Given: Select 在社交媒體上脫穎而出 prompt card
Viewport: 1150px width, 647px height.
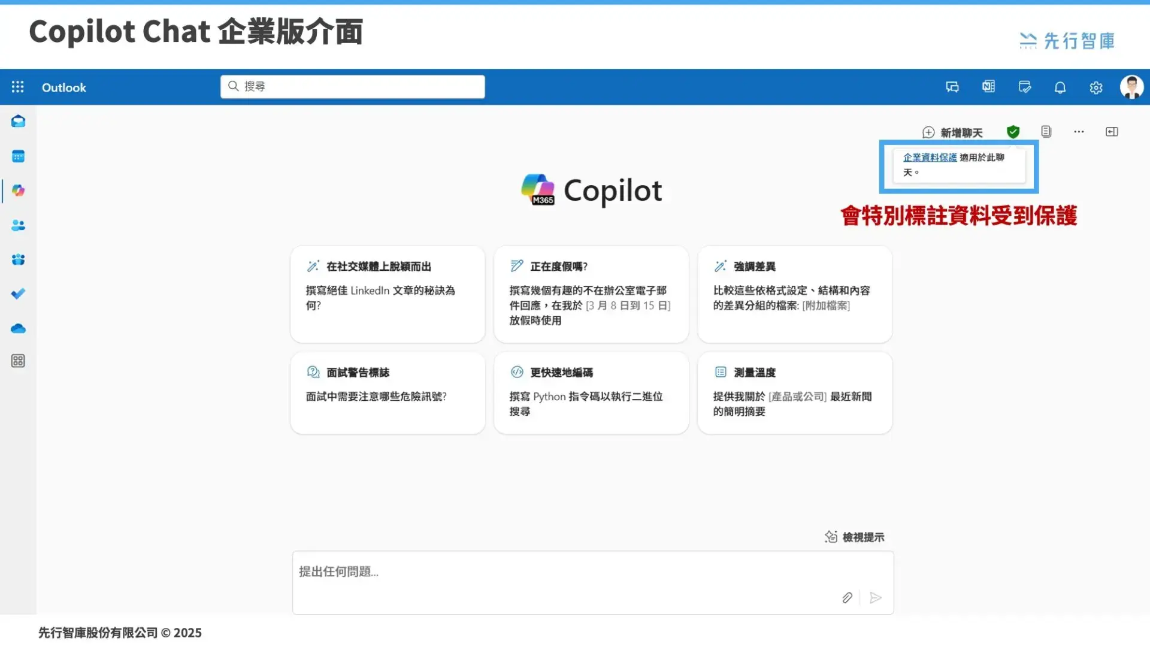Looking at the screenshot, I should (388, 294).
